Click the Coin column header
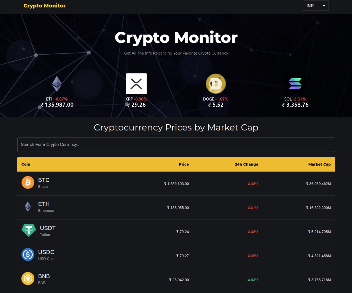This screenshot has height=293, width=352. pyautogui.click(x=26, y=164)
